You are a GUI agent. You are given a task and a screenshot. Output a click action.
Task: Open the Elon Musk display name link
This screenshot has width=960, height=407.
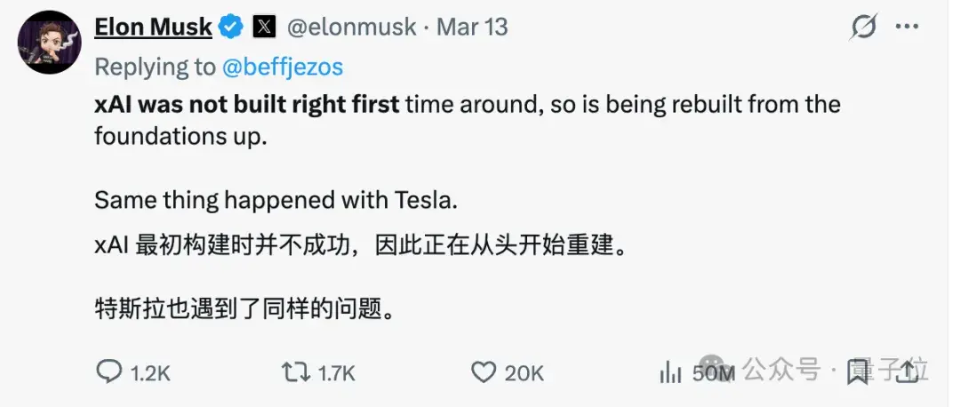point(153,28)
